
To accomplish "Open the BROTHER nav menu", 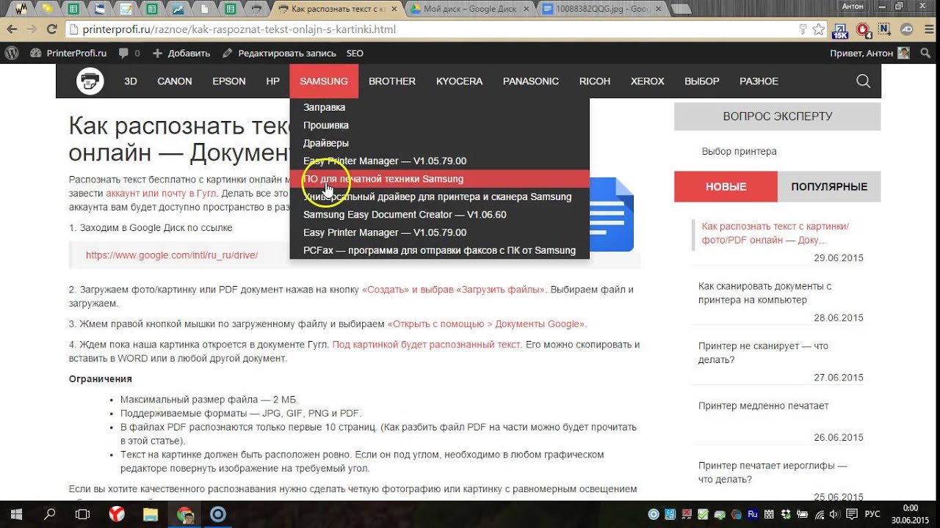I will coord(392,81).
